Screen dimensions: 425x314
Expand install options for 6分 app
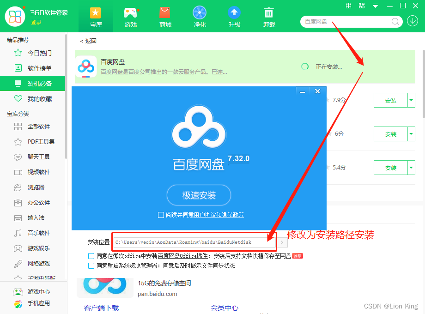[411, 134]
